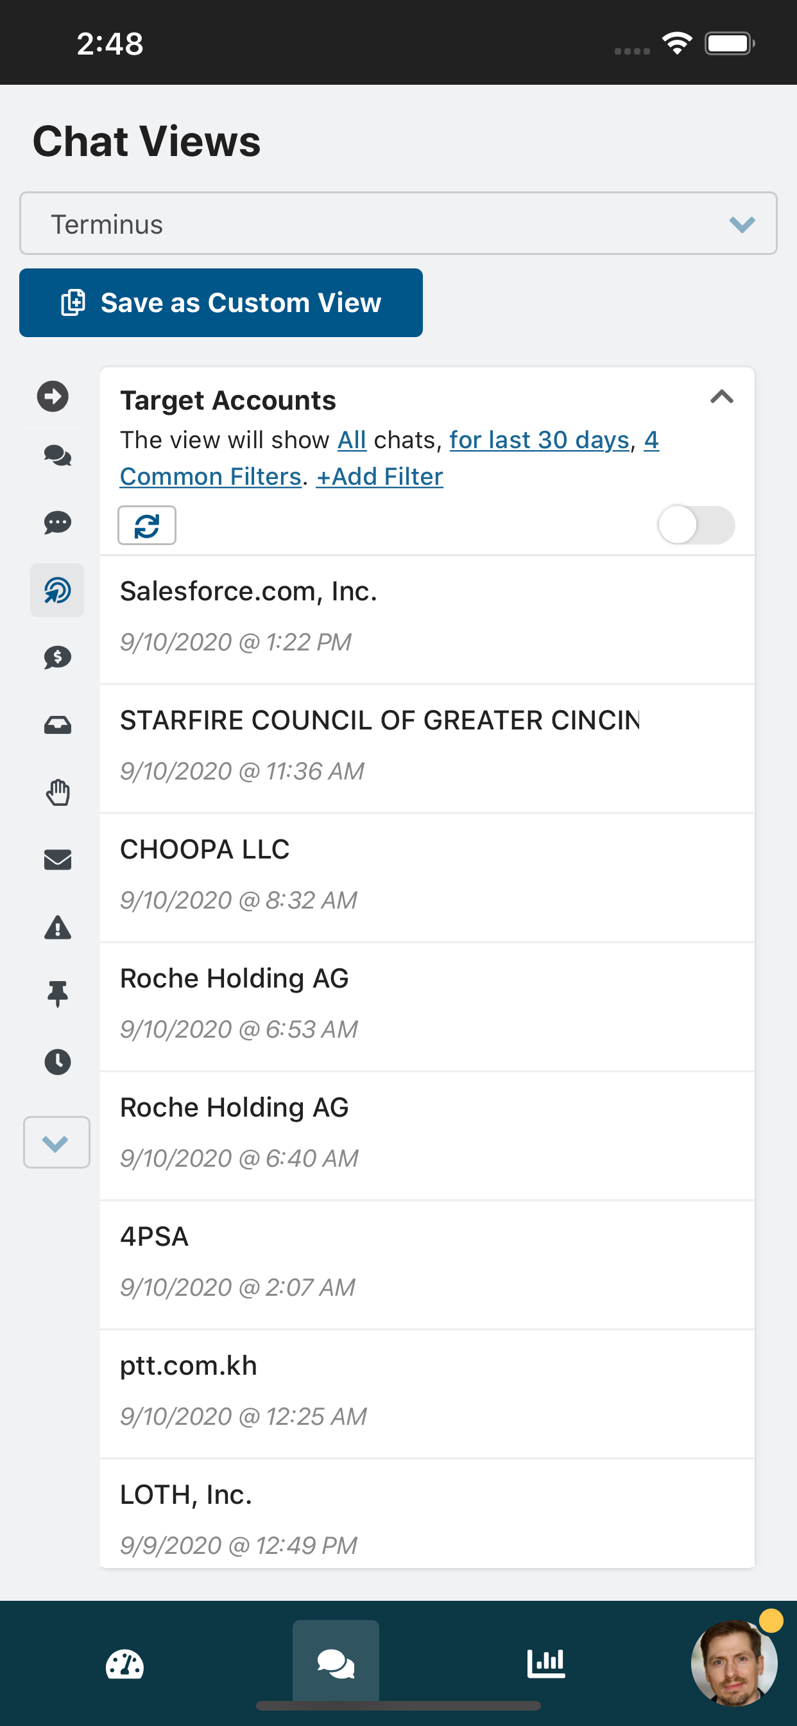
Task: Switch to the dashboard gauge tab
Action: (x=124, y=1664)
